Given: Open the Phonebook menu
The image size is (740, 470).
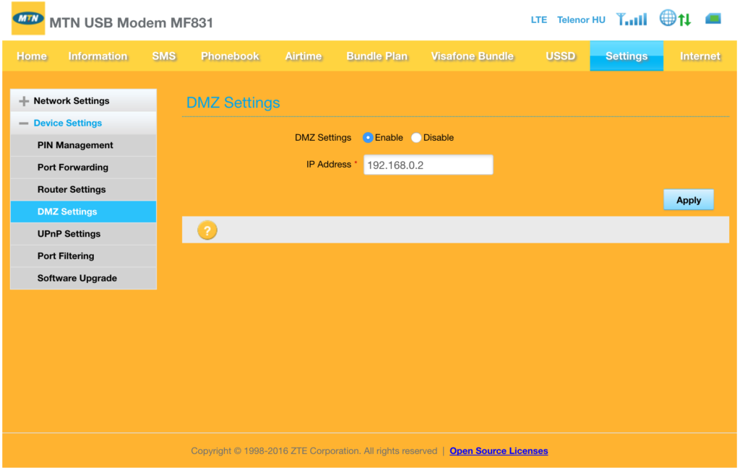Looking at the screenshot, I should pyautogui.click(x=230, y=55).
